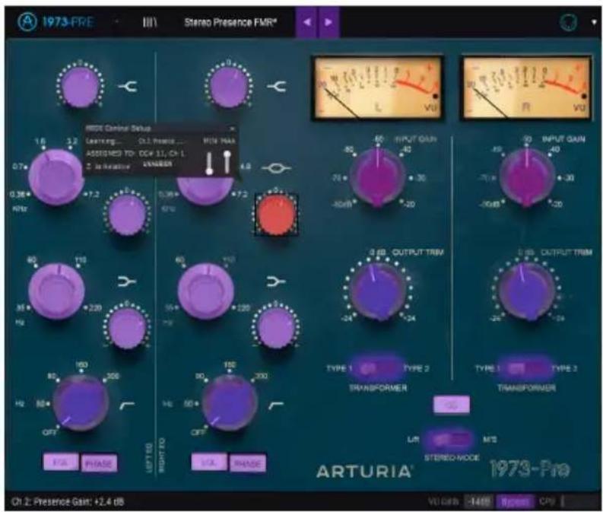Click the Left EQ high shelf curve icon
This screenshot has width=603, height=512.
point(127,87)
